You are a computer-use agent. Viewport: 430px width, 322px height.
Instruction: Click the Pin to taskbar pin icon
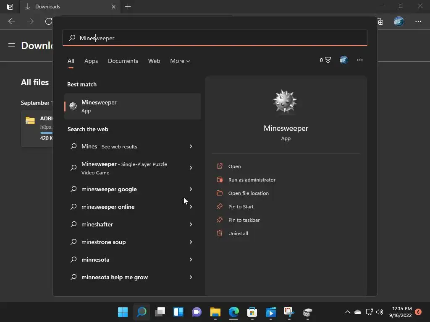pyautogui.click(x=220, y=220)
